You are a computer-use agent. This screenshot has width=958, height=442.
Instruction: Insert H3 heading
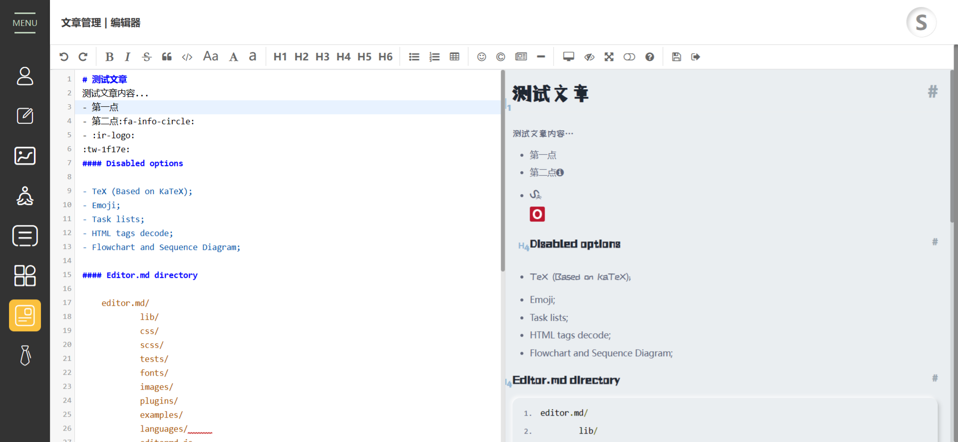coord(322,57)
